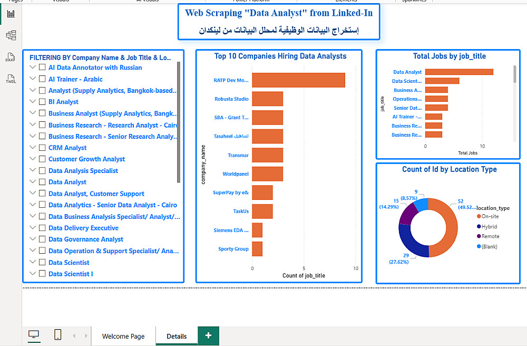
Task: Click the 29 (27.62%) data label
Action: tap(399, 258)
